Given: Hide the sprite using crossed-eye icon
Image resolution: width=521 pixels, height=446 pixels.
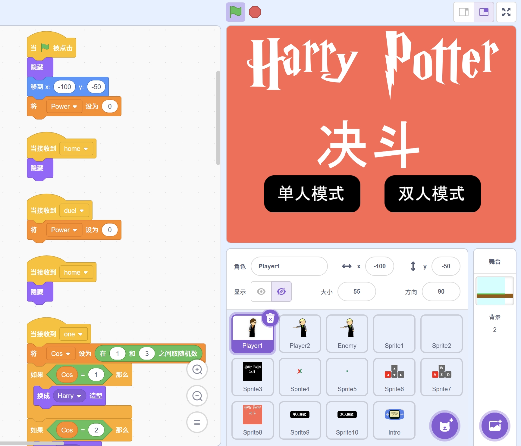Looking at the screenshot, I should coord(281,292).
